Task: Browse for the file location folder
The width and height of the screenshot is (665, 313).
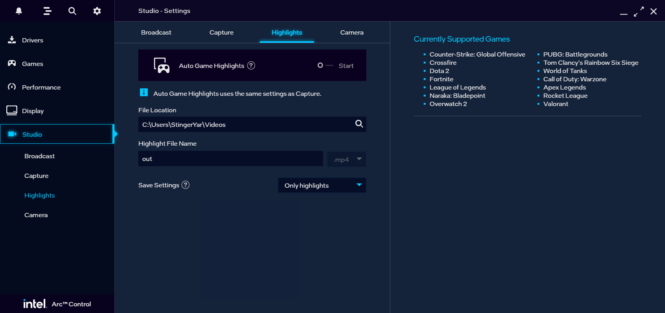Action: tap(359, 124)
